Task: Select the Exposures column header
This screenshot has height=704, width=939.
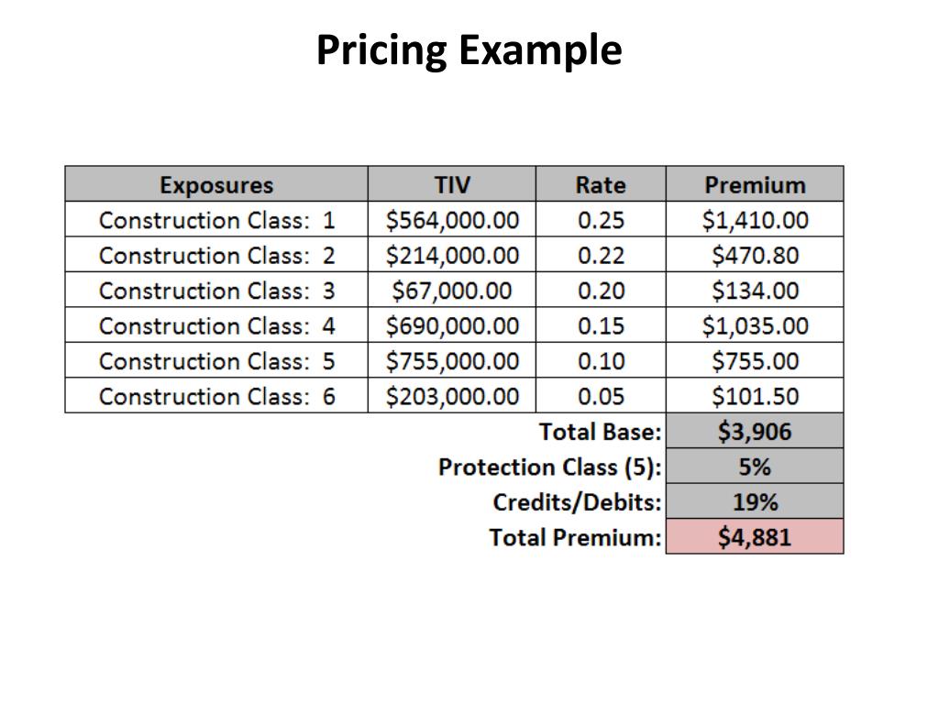Action: [x=216, y=183]
